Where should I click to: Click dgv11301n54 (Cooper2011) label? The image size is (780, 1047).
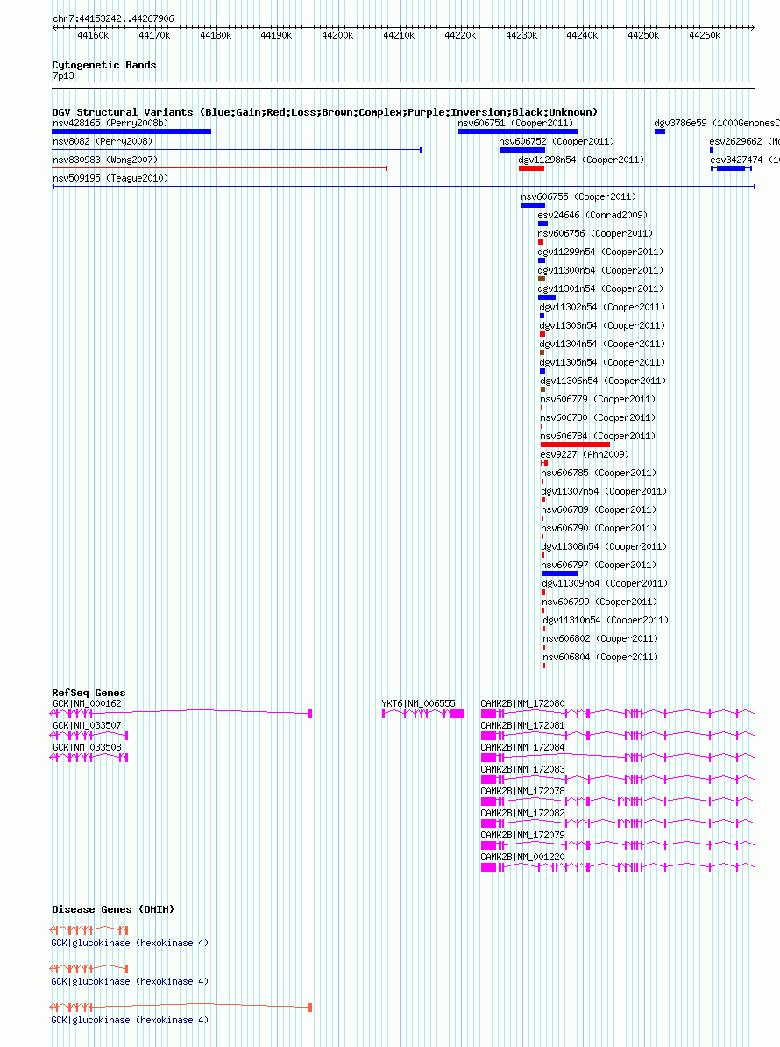(600, 289)
